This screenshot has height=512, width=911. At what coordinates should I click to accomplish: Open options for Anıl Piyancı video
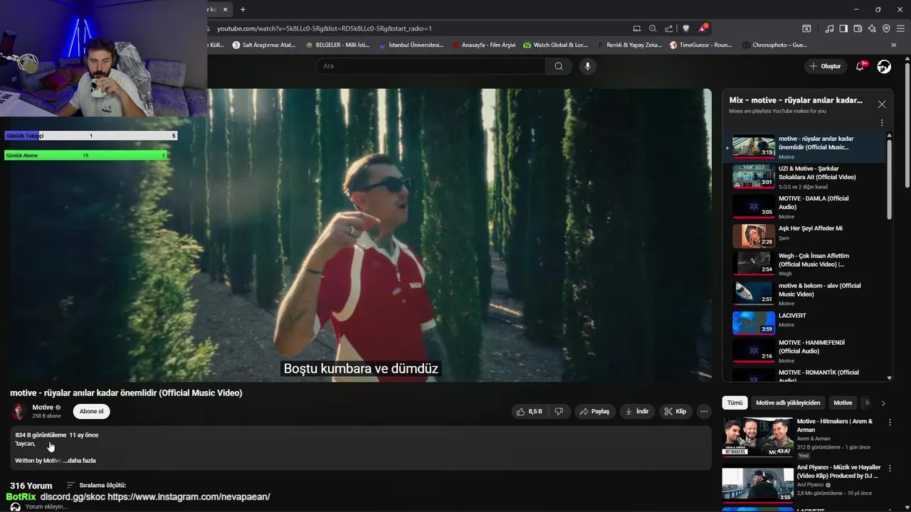(x=890, y=469)
